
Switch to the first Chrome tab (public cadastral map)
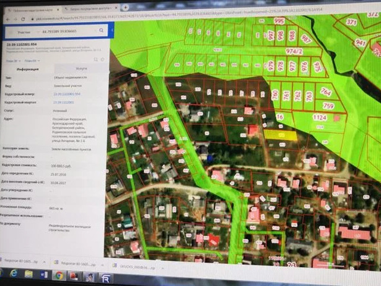click(33, 11)
